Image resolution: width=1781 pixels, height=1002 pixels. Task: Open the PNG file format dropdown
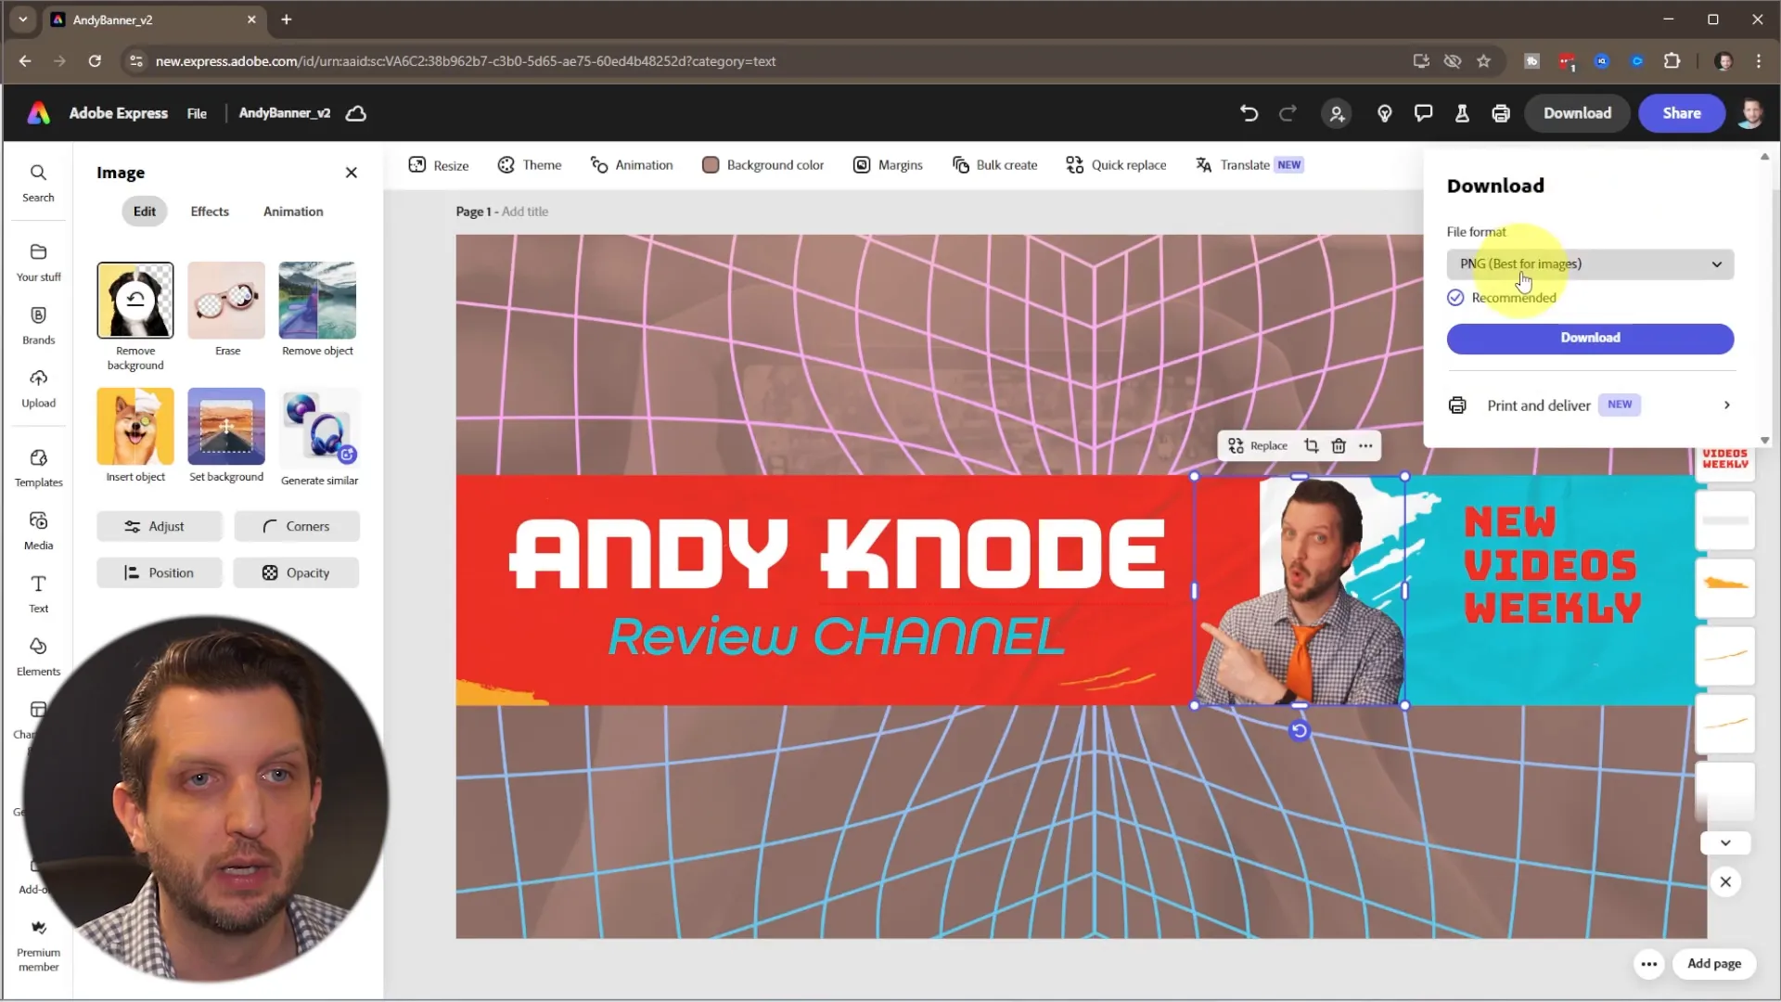pyautogui.click(x=1590, y=264)
